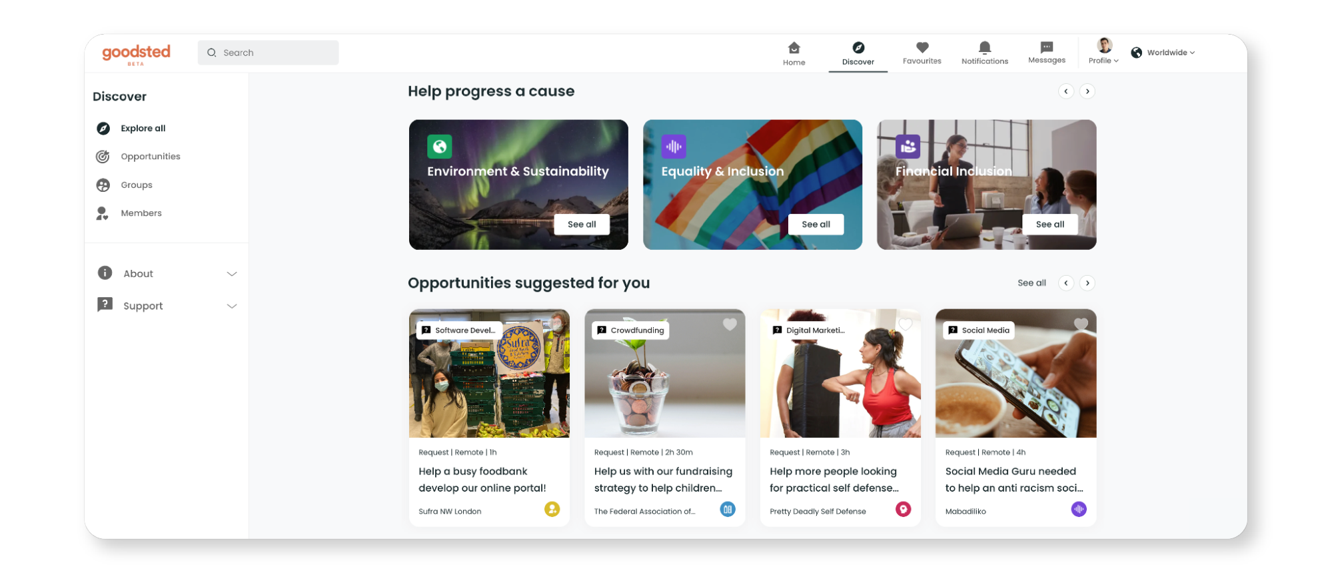Viewport: 1332px width, 573px height.
Task: Advance the causes carousel with next arrow
Action: click(1087, 91)
